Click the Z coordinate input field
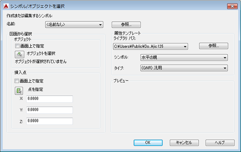This screenshot has width=241, height=152. coord(49,121)
